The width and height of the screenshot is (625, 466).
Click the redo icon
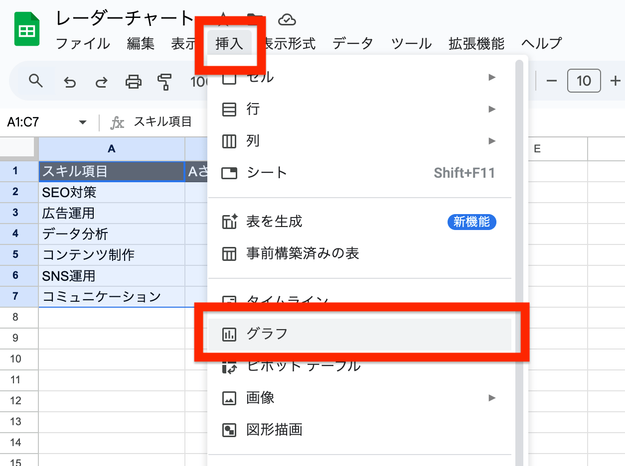pos(102,81)
